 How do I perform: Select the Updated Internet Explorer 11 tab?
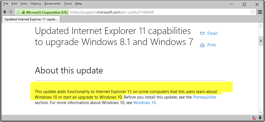[31, 19]
